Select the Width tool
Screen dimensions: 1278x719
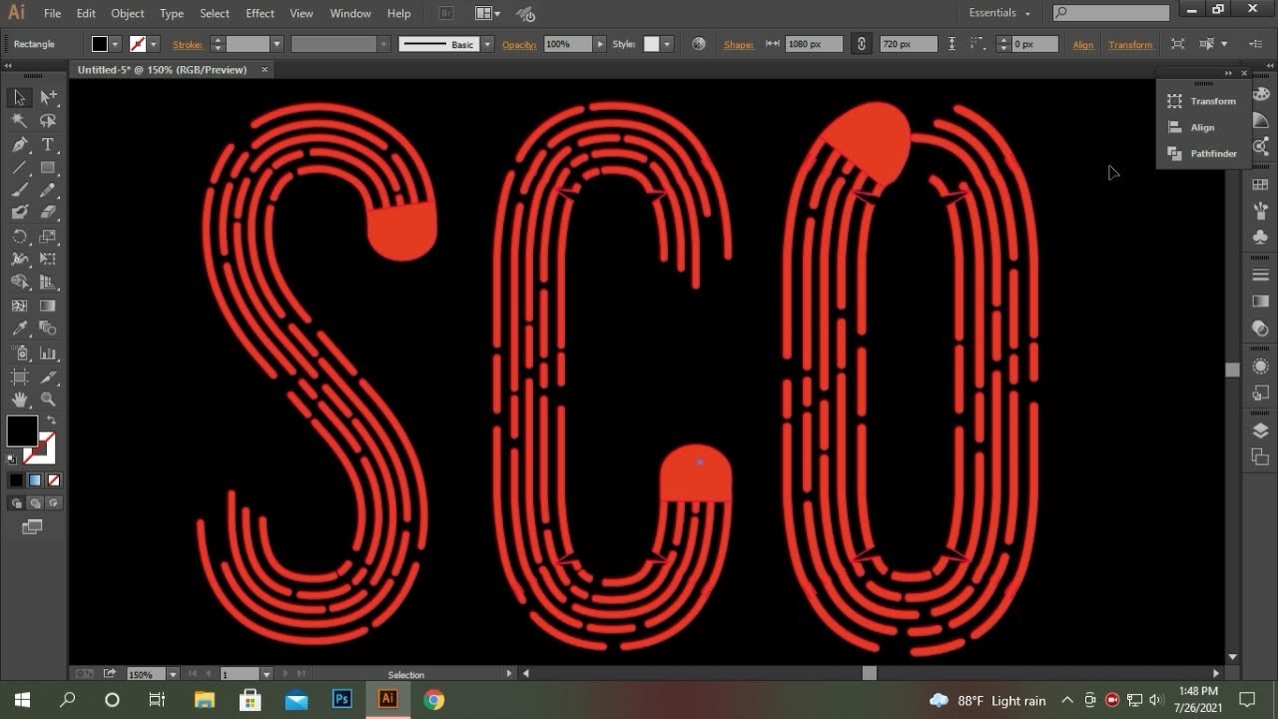point(19,259)
